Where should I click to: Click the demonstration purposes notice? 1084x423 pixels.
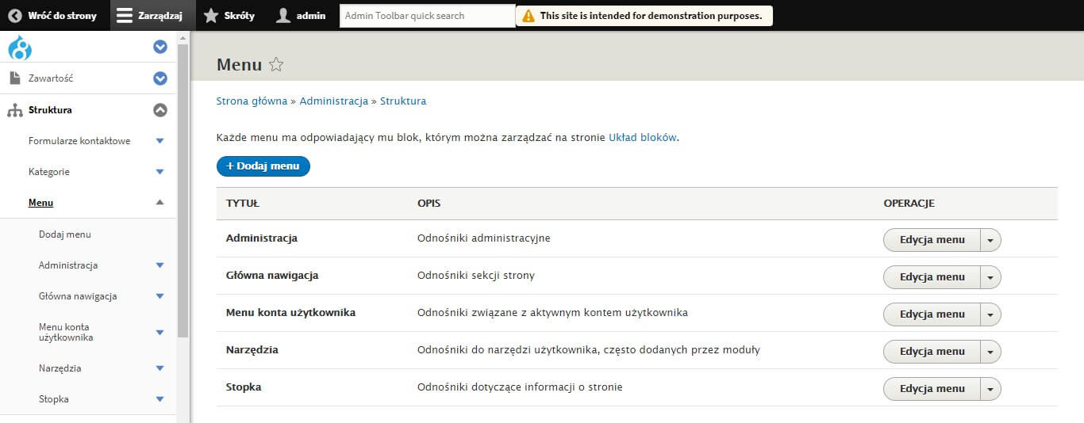tap(644, 16)
